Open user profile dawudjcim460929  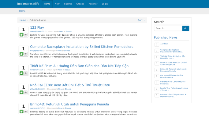37,31
